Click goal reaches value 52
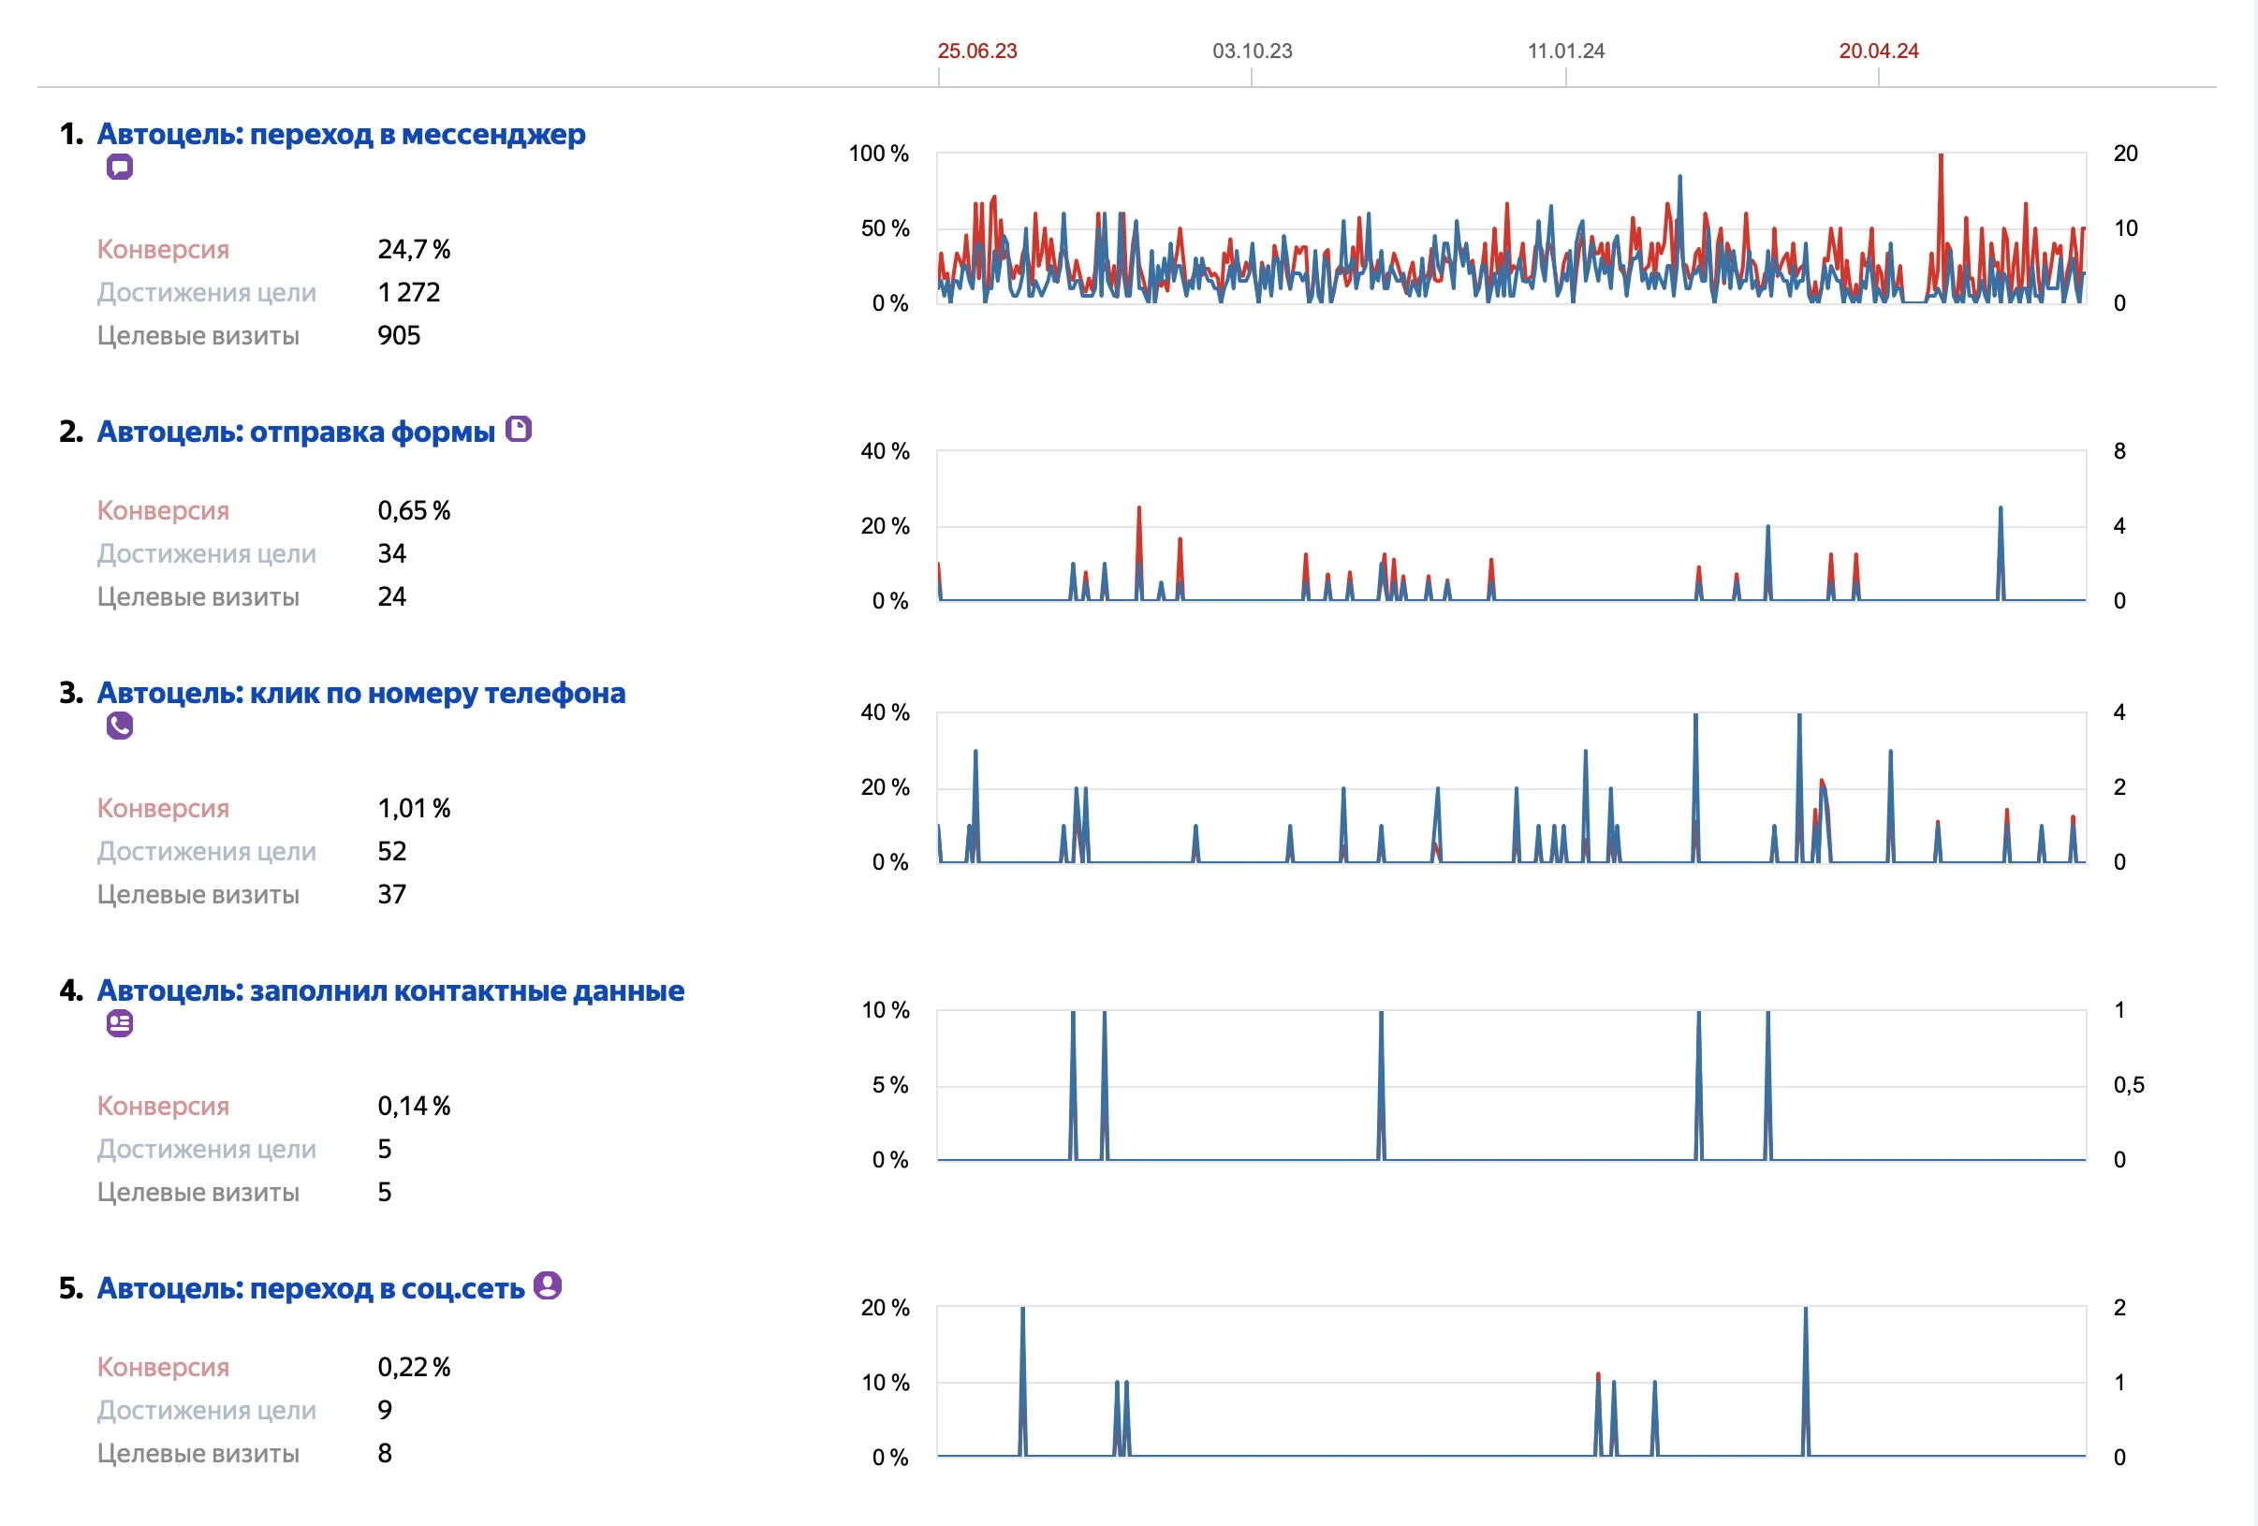Screen dimensions: 2258x1526 [x=391, y=851]
